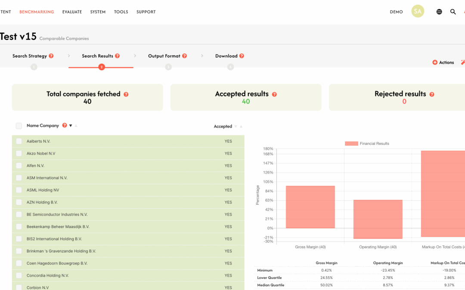Click the SA user avatar
Image resolution: width=465 pixels, height=290 pixels.
tap(417, 12)
